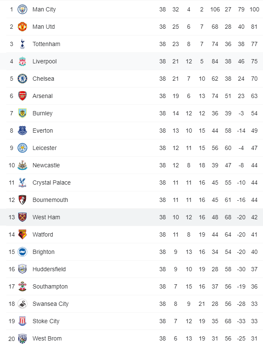Click the Tottenham cockerel crest

[22, 44]
